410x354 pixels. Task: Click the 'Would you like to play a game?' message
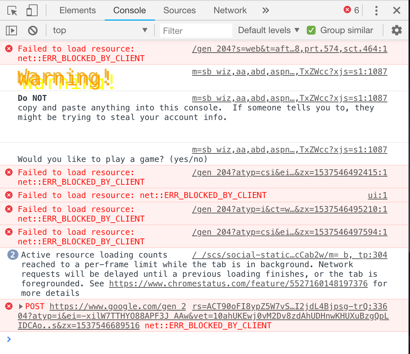pos(112,159)
